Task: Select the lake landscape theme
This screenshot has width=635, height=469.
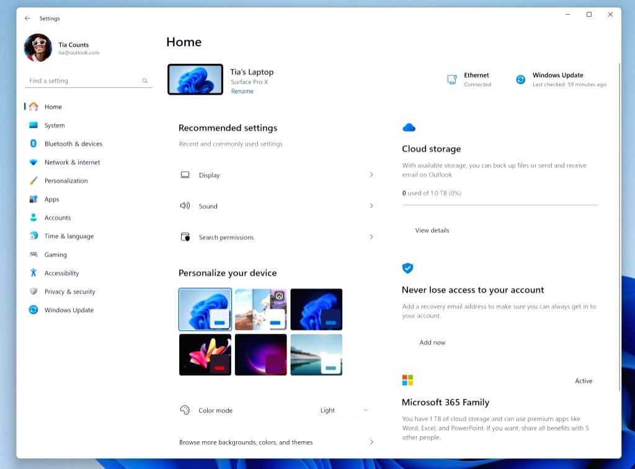Action: [316, 355]
